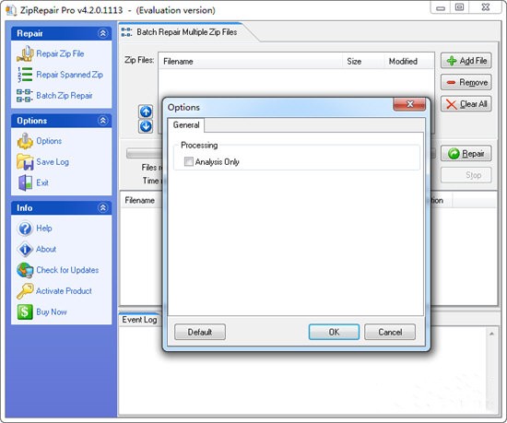Collapse the Info sidebar panel
Image resolution: width=507 pixels, height=423 pixels.
tap(103, 207)
